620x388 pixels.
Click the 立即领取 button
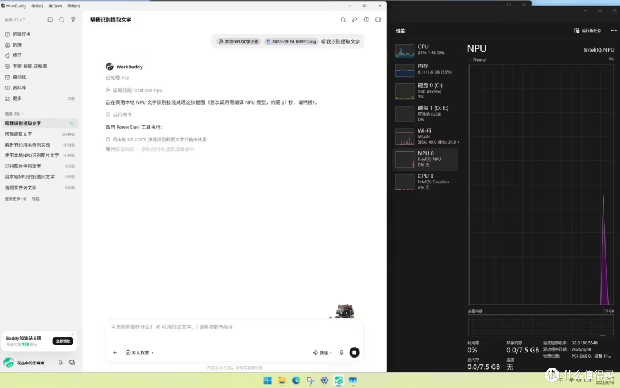(63, 341)
